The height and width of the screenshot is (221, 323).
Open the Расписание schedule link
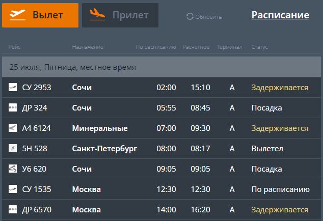coord(280,15)
